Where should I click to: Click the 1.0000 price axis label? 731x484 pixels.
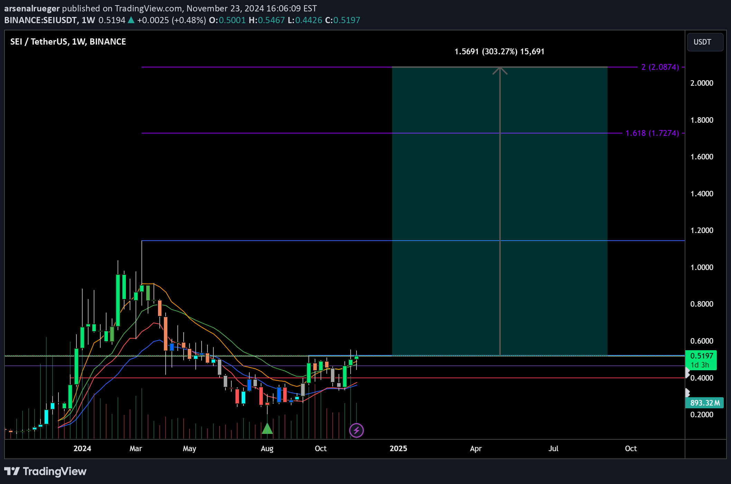(702, 267)
